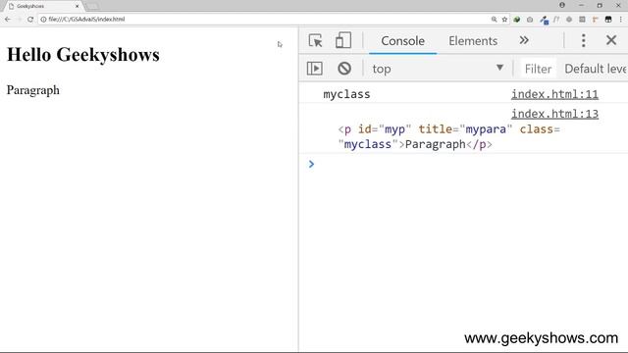Open the zoom magnifier icon in address bar

pos(494,20)
